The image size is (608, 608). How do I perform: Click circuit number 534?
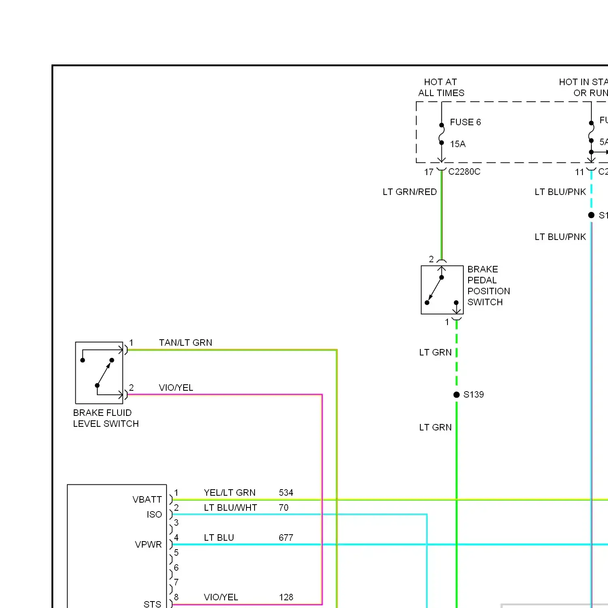click(286, 492)
